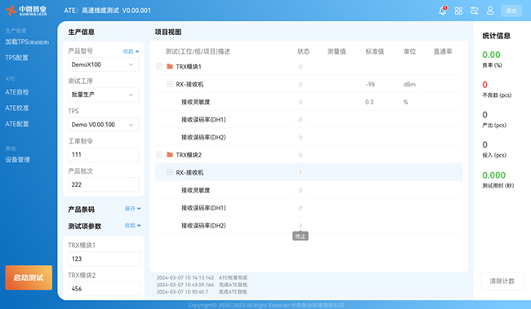Screen dimensions: 531x309
Task: Click the TRX模块2 parameter field with 456
Action: [x=105, y=289]
